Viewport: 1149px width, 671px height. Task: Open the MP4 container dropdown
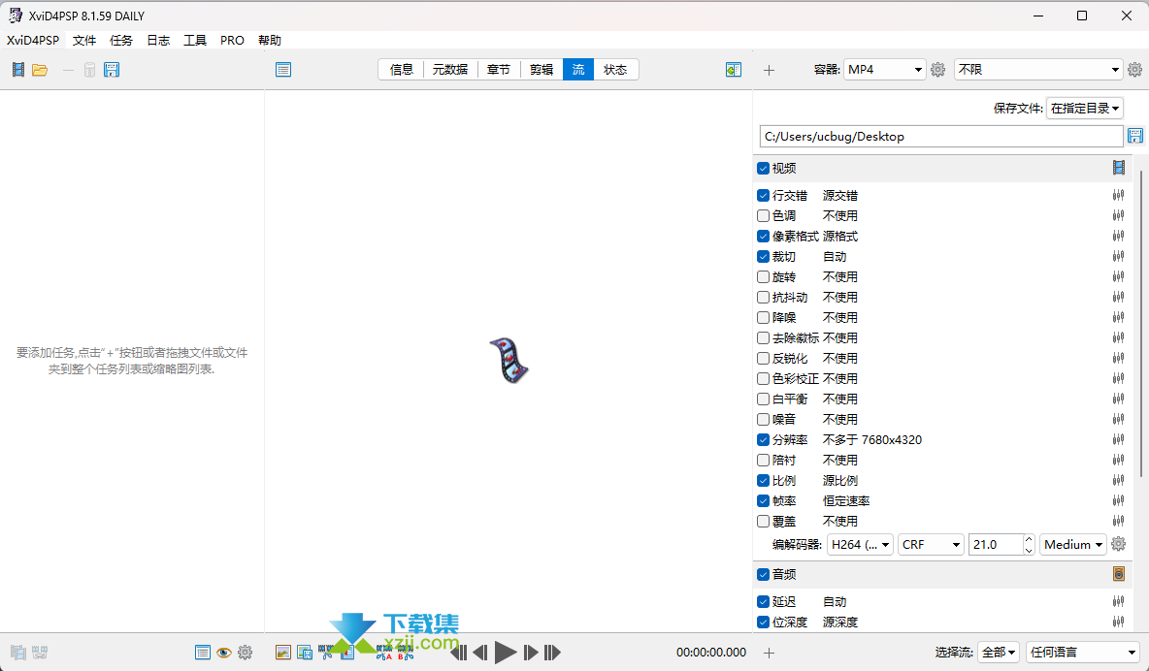(x=884, y=70)
